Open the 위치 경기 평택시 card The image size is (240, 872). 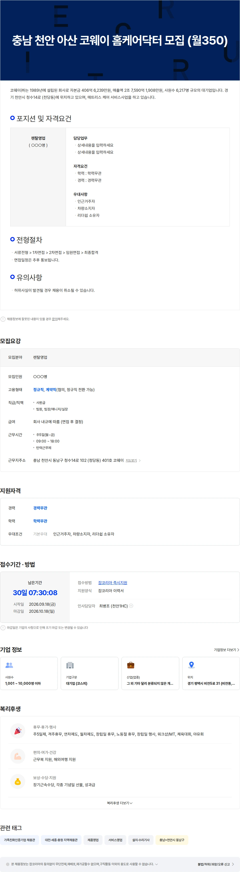[211, 673]
